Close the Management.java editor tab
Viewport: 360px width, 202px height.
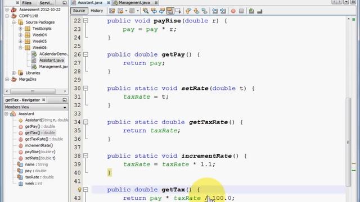point(156,3)
